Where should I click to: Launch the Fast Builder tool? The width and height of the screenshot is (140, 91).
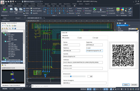pos(122,11)
